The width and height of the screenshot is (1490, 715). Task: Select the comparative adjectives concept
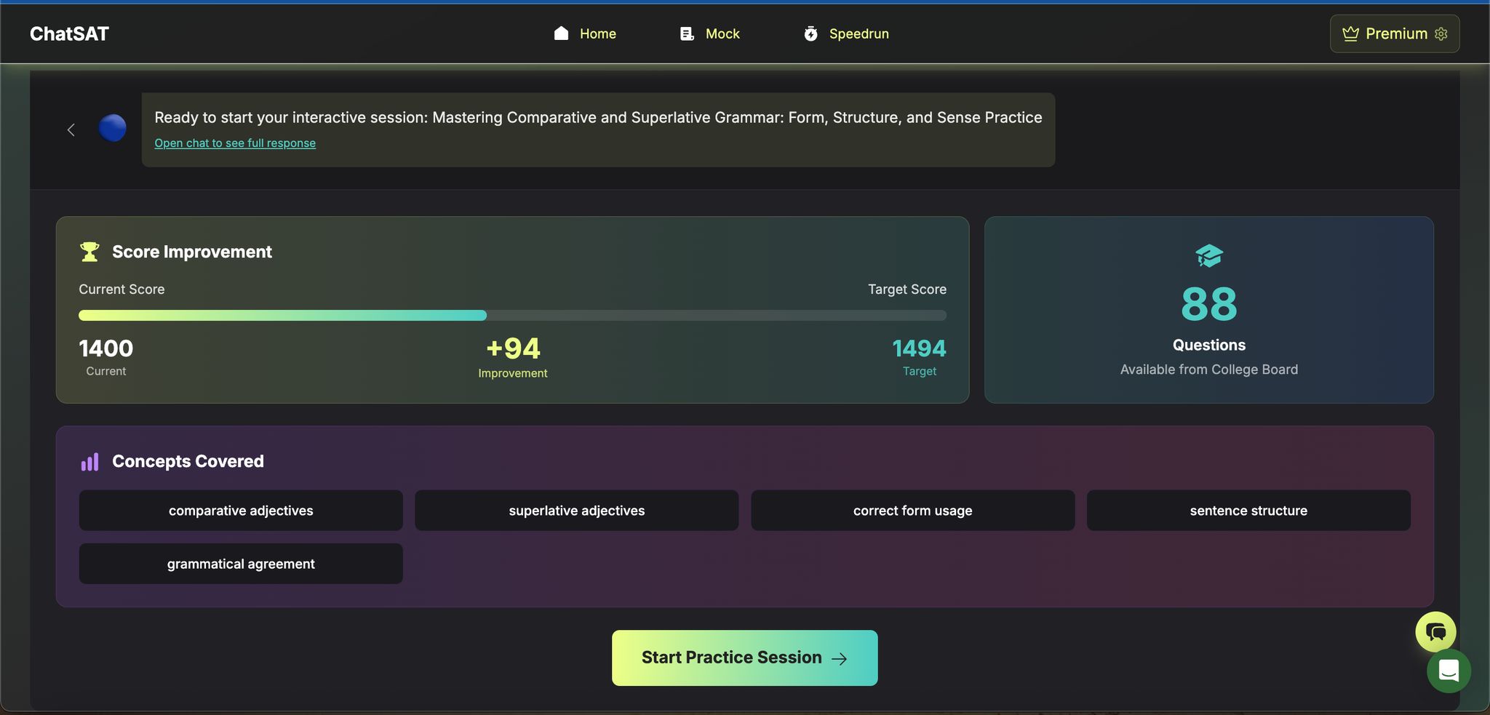(241, 511)
